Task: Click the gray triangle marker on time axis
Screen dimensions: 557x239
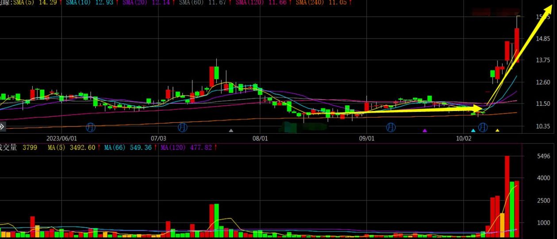Action: [x=230, y=131]
